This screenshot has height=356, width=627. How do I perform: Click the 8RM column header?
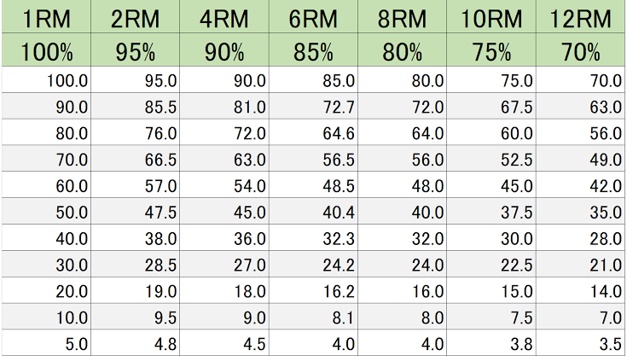[403, 17]
